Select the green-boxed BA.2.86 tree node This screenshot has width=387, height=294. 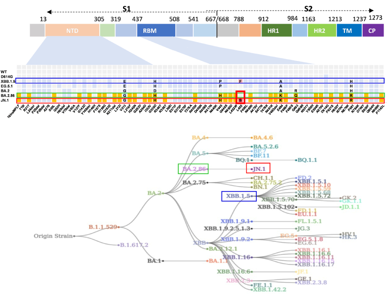pyautogui.click(x=194, y=169)
